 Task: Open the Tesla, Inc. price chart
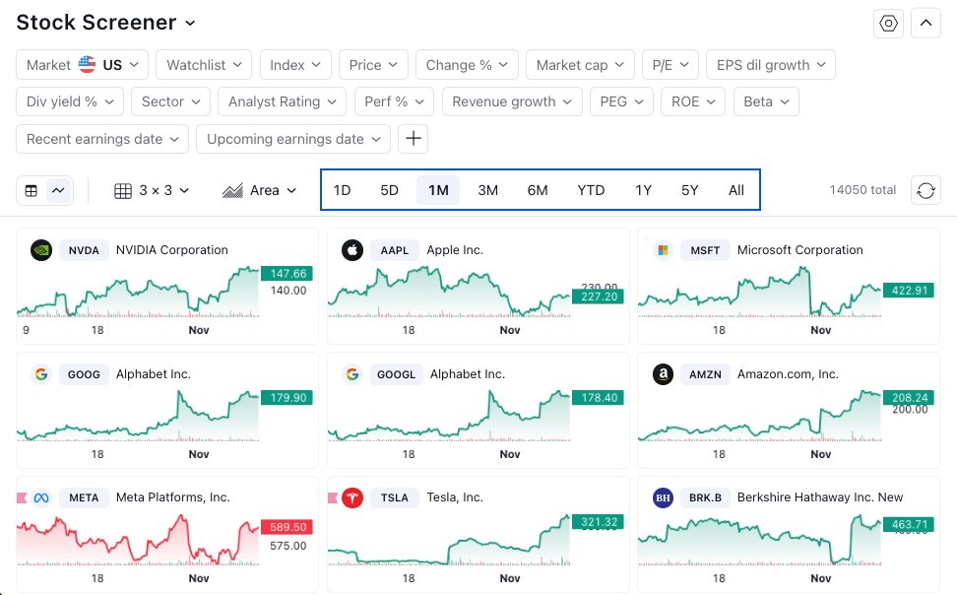(x=449, y=541)
